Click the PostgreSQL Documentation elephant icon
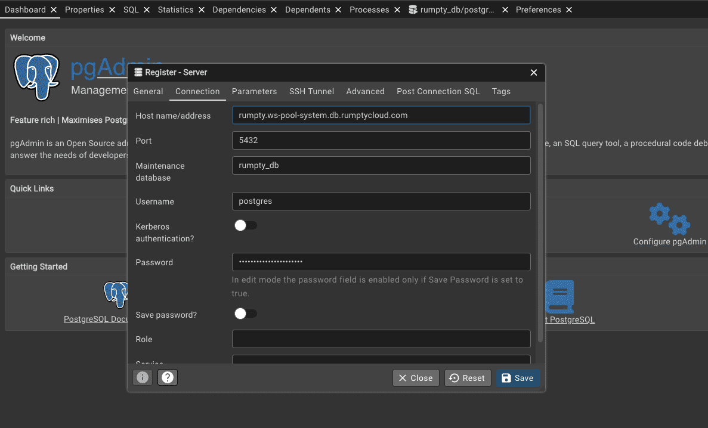The height and width of the screenshot is (428, 708). pos(116,294)
